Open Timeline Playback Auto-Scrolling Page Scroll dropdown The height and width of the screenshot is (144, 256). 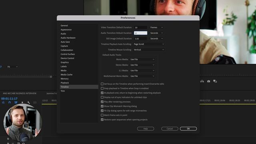148,44
